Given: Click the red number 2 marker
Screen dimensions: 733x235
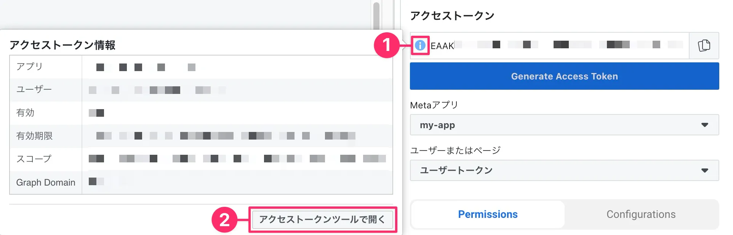Looking at the screenshot, I should [x=224, y=220].
